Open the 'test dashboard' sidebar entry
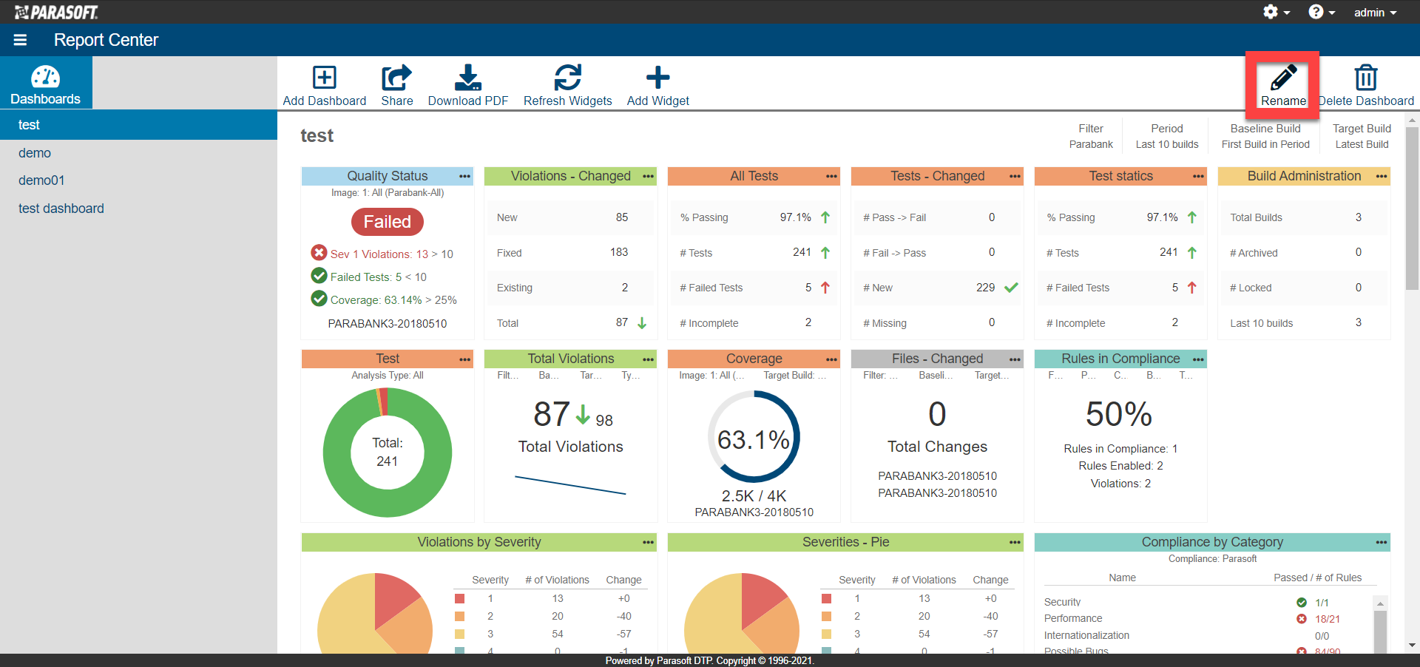The image size is (1420, 667). pos(61,209)
